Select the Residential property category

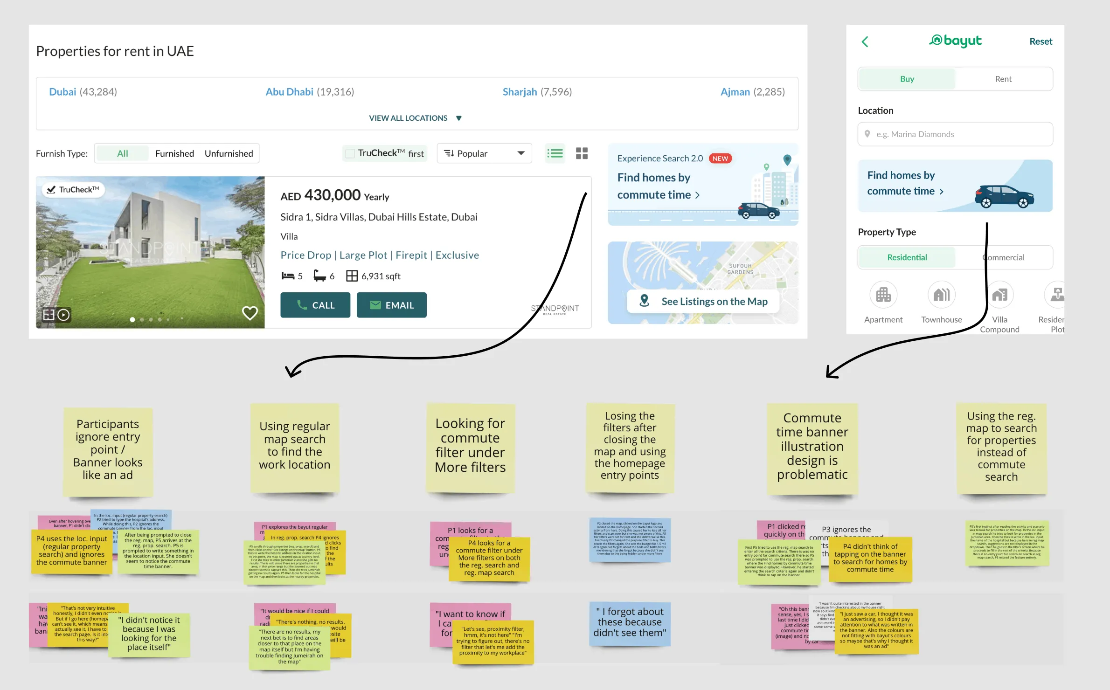[x=907, y=257]
